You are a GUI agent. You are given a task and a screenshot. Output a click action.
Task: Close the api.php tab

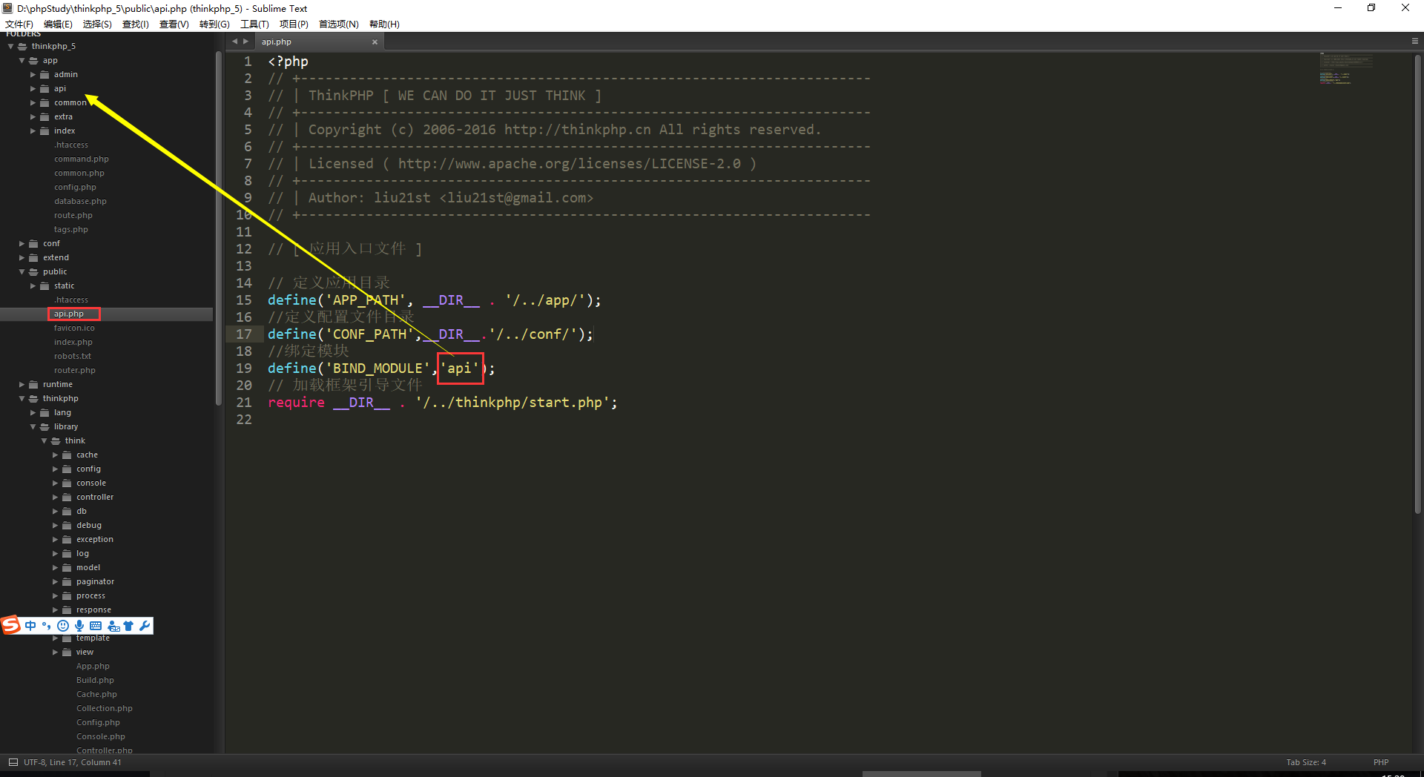pos(375,42)
